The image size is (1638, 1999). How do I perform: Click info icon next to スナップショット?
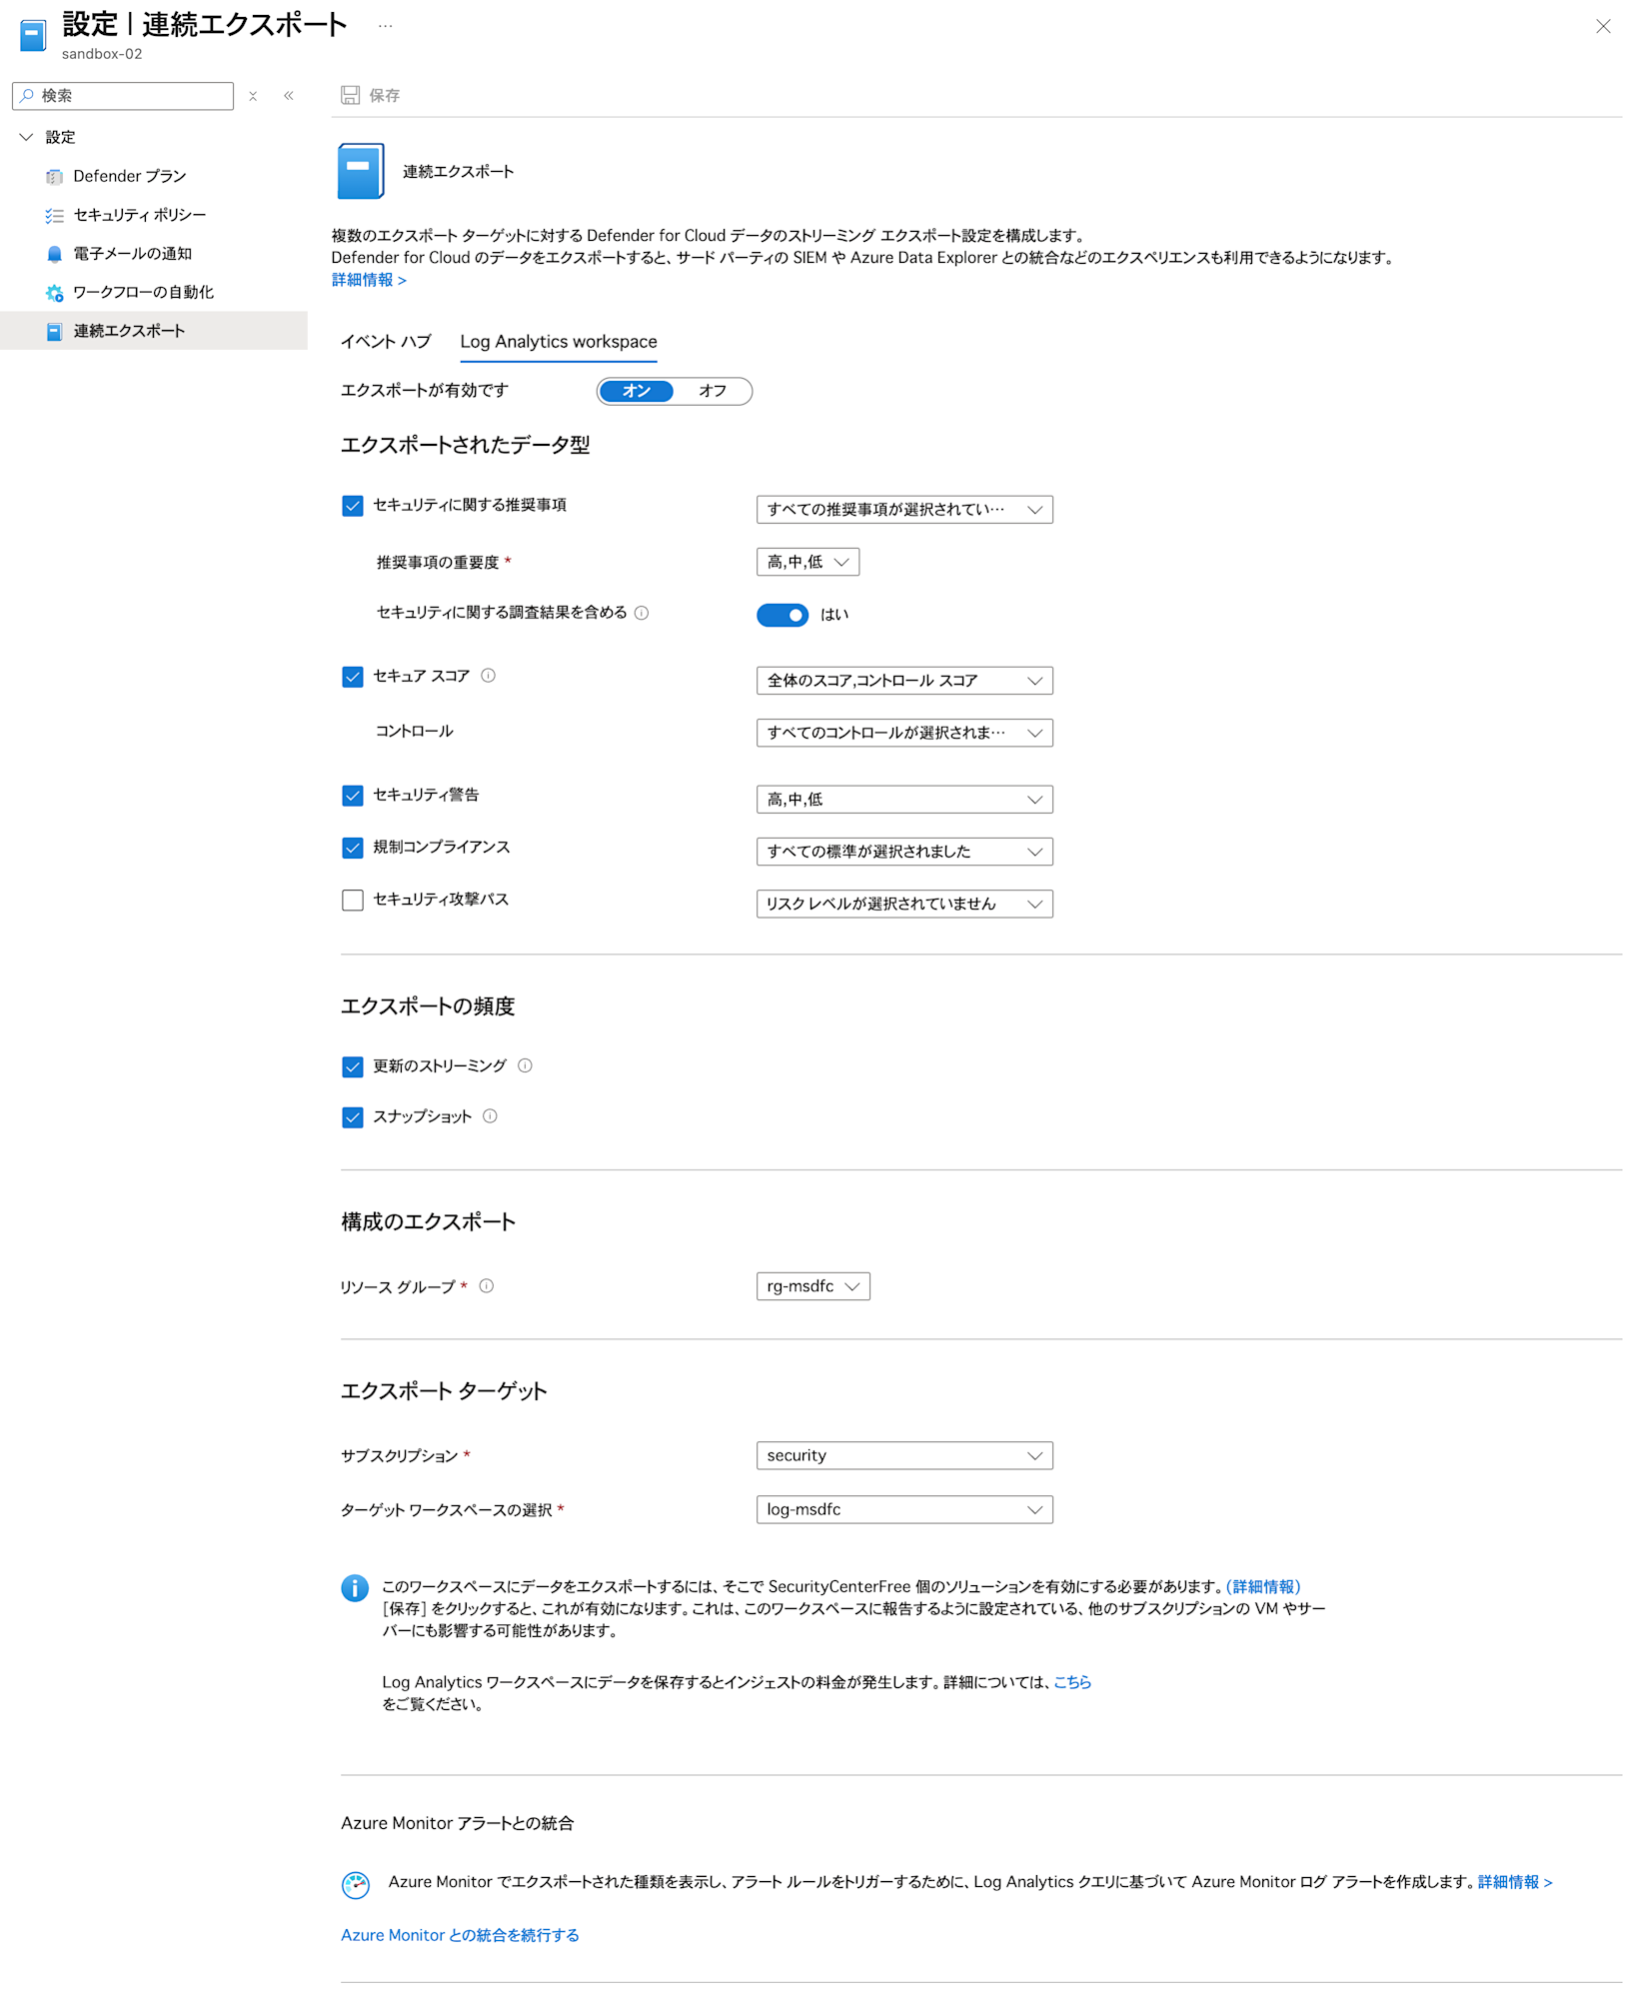point(490,1116)
